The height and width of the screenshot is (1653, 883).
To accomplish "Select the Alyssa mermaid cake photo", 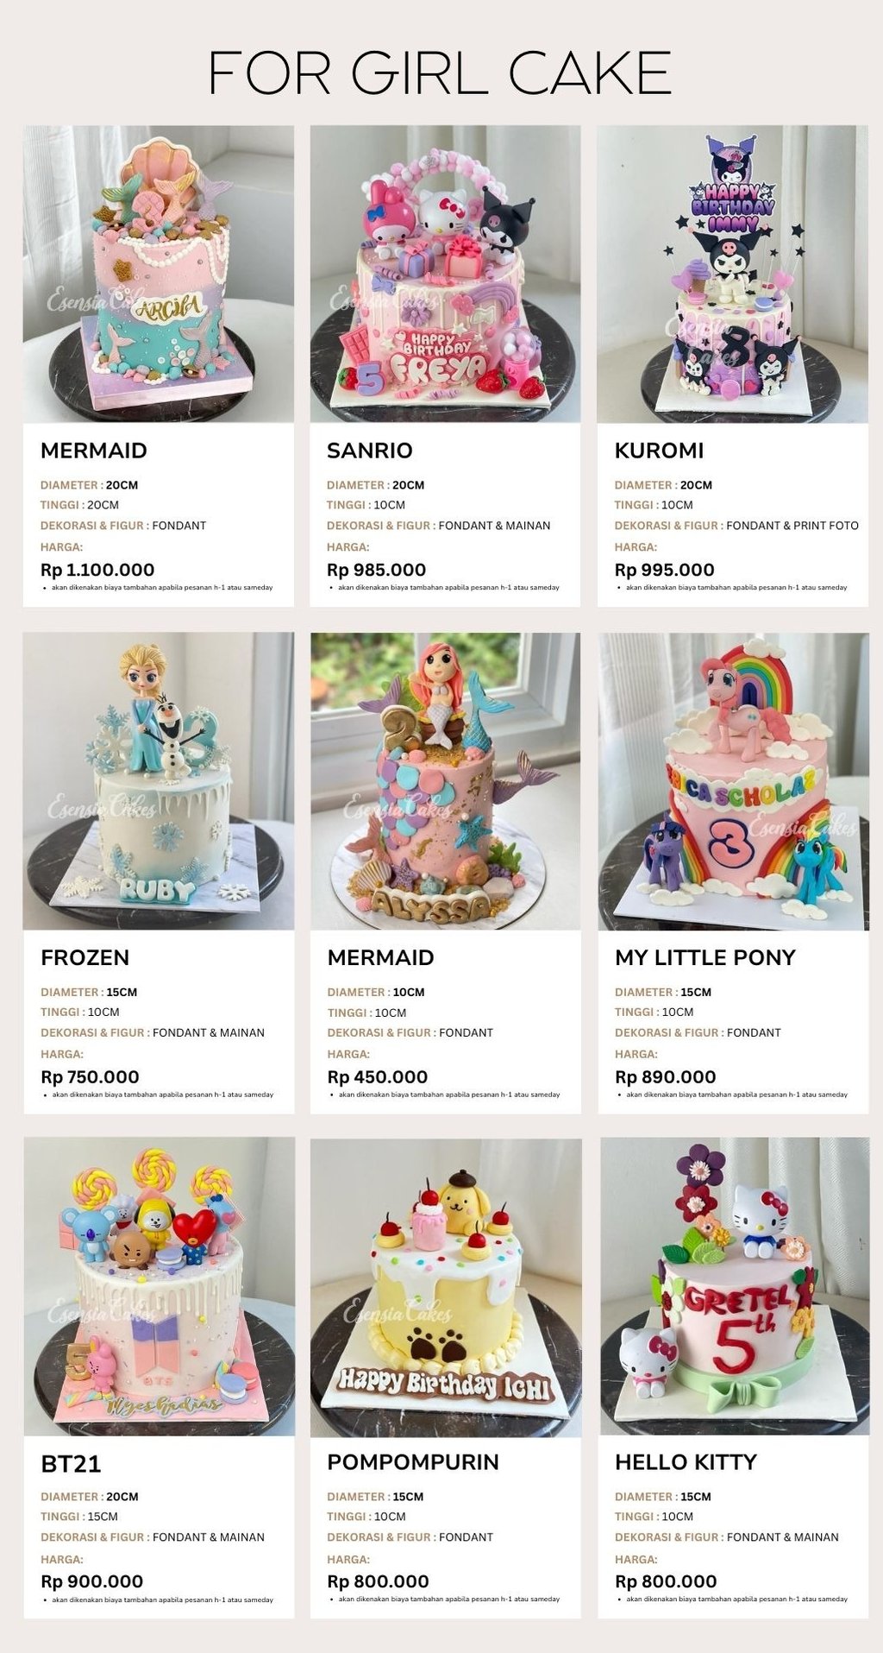I will coord(446,781).
